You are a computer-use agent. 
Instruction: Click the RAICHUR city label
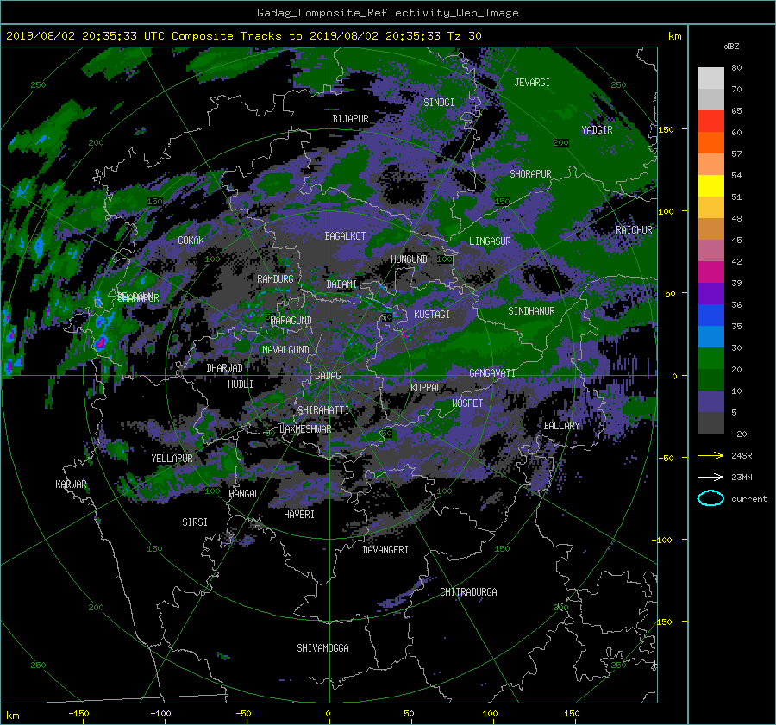coord(634,230)
